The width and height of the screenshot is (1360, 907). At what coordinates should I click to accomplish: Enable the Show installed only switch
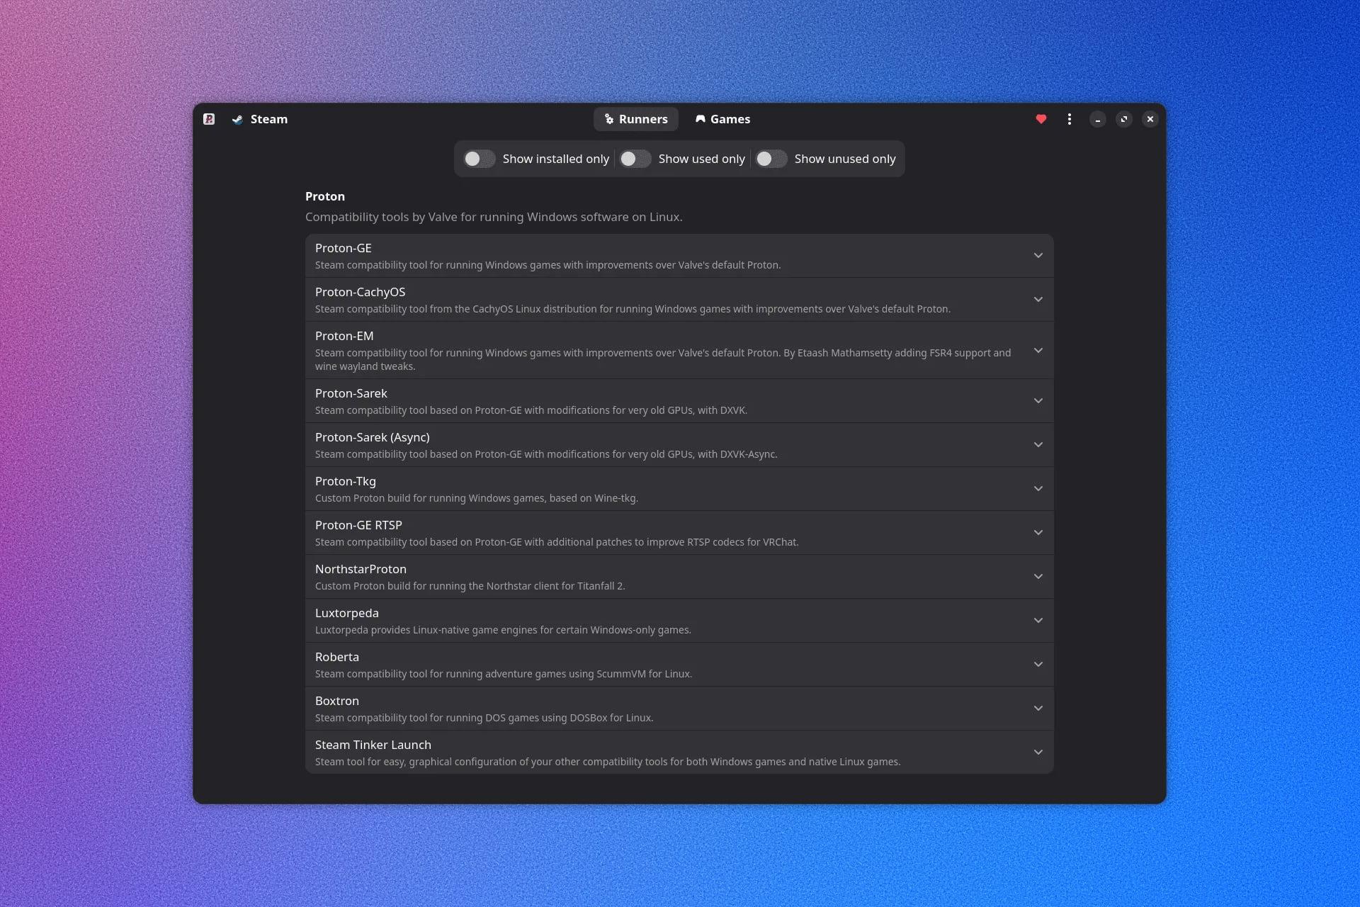480,159
